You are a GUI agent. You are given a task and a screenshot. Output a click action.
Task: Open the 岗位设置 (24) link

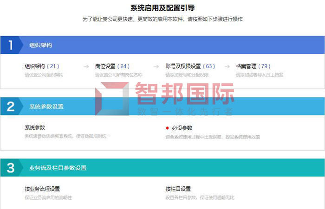[112, 66]
